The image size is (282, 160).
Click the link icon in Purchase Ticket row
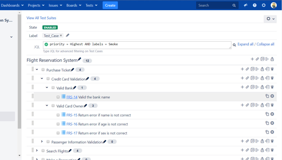click(x=247, y=69)
